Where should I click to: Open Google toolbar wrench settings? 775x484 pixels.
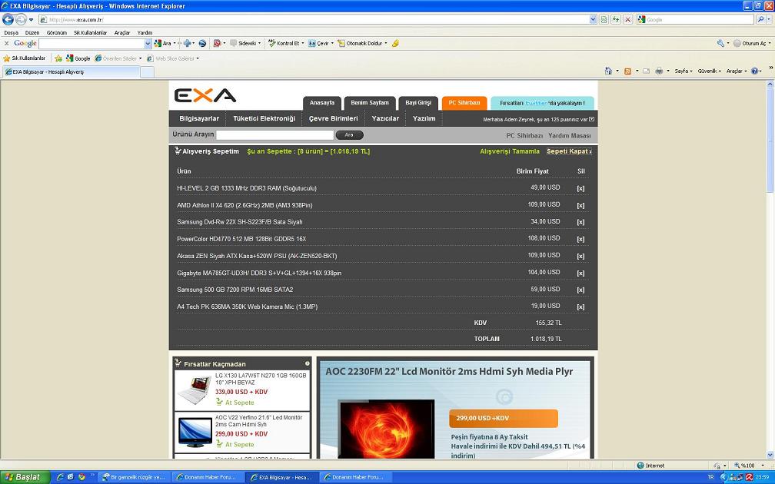click(720, 44)
